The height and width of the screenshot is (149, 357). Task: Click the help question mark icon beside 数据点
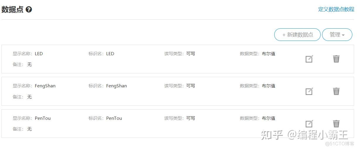tap(29, 10)
